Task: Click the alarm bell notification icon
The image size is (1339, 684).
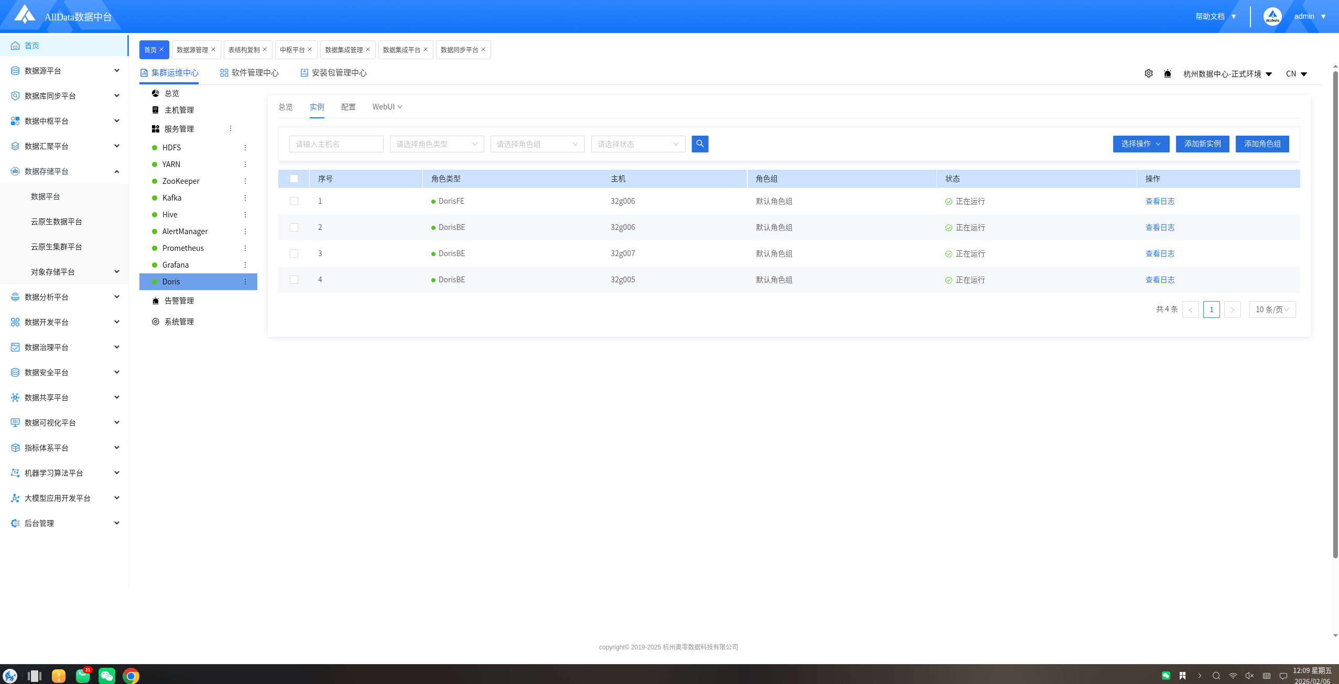Action: click(1167, 73)
